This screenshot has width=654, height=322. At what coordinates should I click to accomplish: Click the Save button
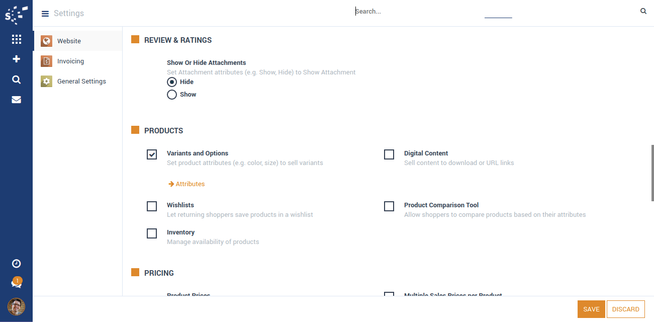[x=591, y=309]
